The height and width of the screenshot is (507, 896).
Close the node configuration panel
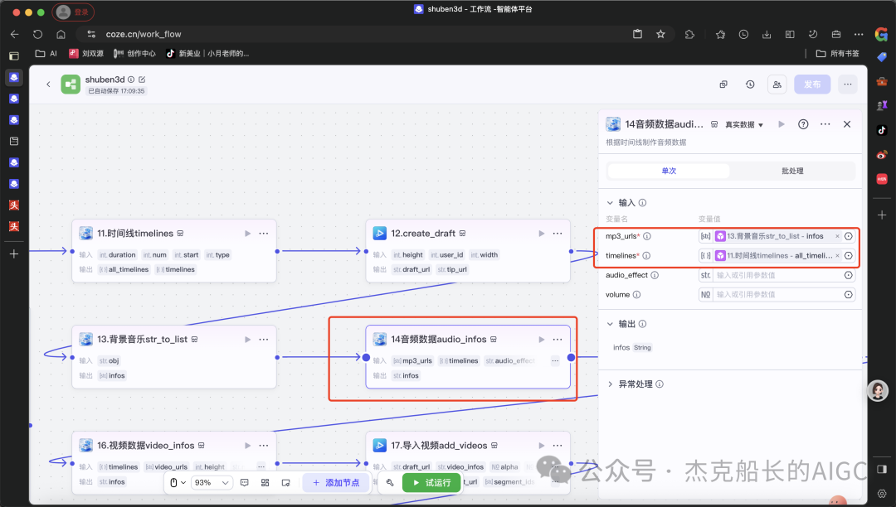pos(847,123)
